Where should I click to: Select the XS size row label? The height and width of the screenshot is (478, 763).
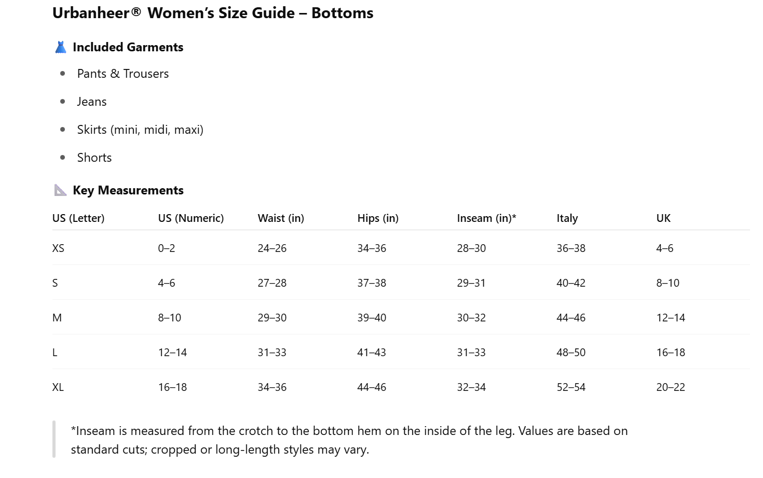pyautogui.click(x=58, y=248)
